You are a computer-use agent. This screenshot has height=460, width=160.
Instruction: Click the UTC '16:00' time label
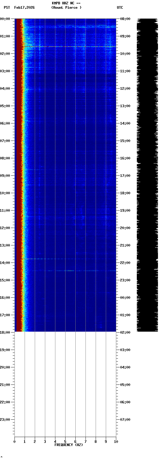(125, 158)
